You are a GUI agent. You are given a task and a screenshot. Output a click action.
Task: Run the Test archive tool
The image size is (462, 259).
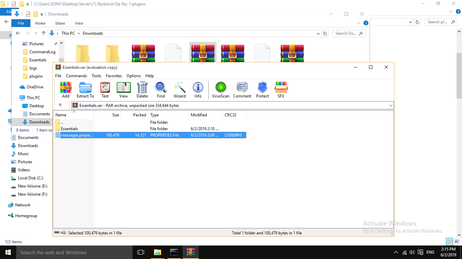[105, 90]
